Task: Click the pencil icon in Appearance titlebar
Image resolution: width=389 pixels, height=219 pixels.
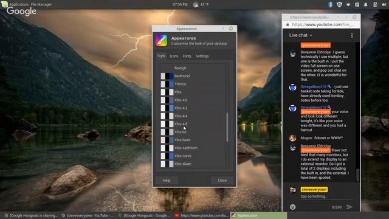Action: pos(223,29)
